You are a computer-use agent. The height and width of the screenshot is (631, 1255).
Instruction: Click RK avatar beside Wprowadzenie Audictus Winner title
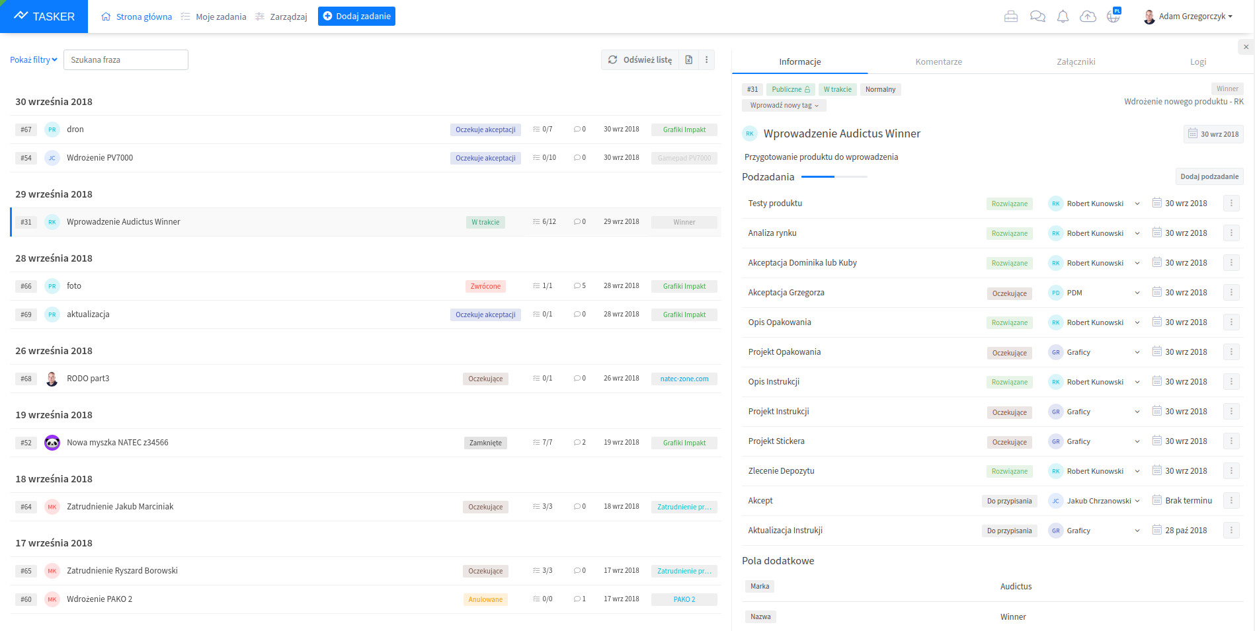coord(750,133)
